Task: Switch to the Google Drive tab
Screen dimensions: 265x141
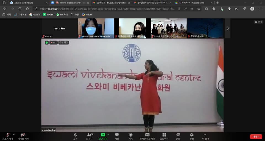Action: click(193, 3)
